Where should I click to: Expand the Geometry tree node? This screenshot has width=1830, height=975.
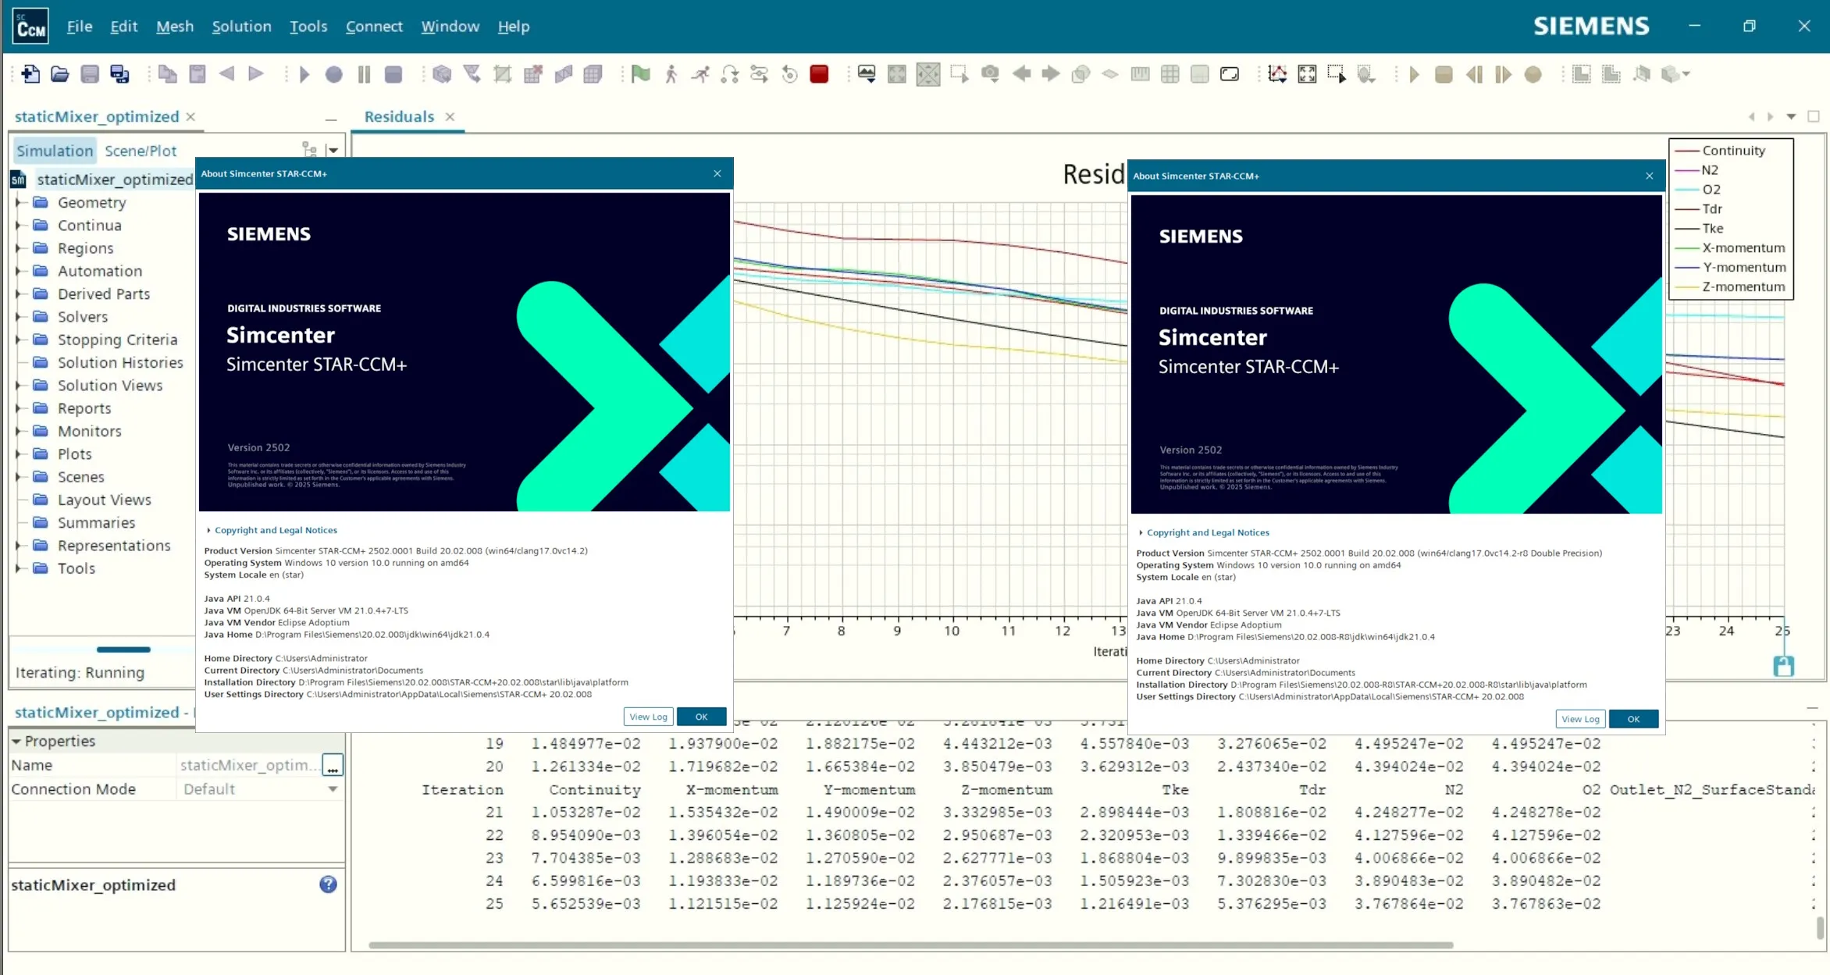[x=18, y=202]
